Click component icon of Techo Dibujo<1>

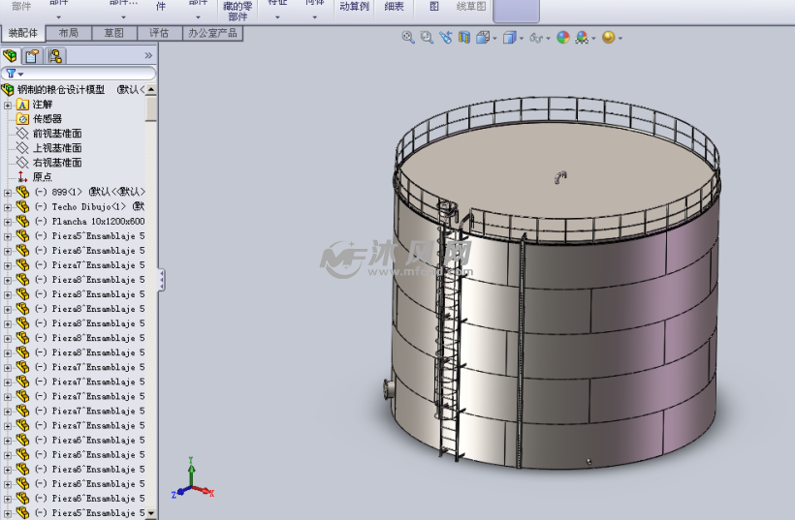click(x=22, y=206)
